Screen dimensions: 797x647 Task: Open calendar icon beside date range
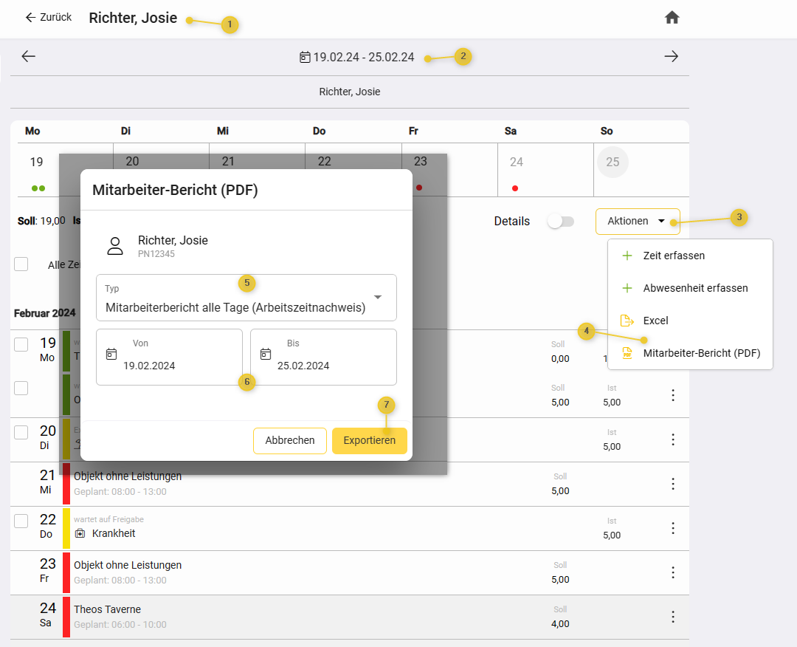point(305,57)
